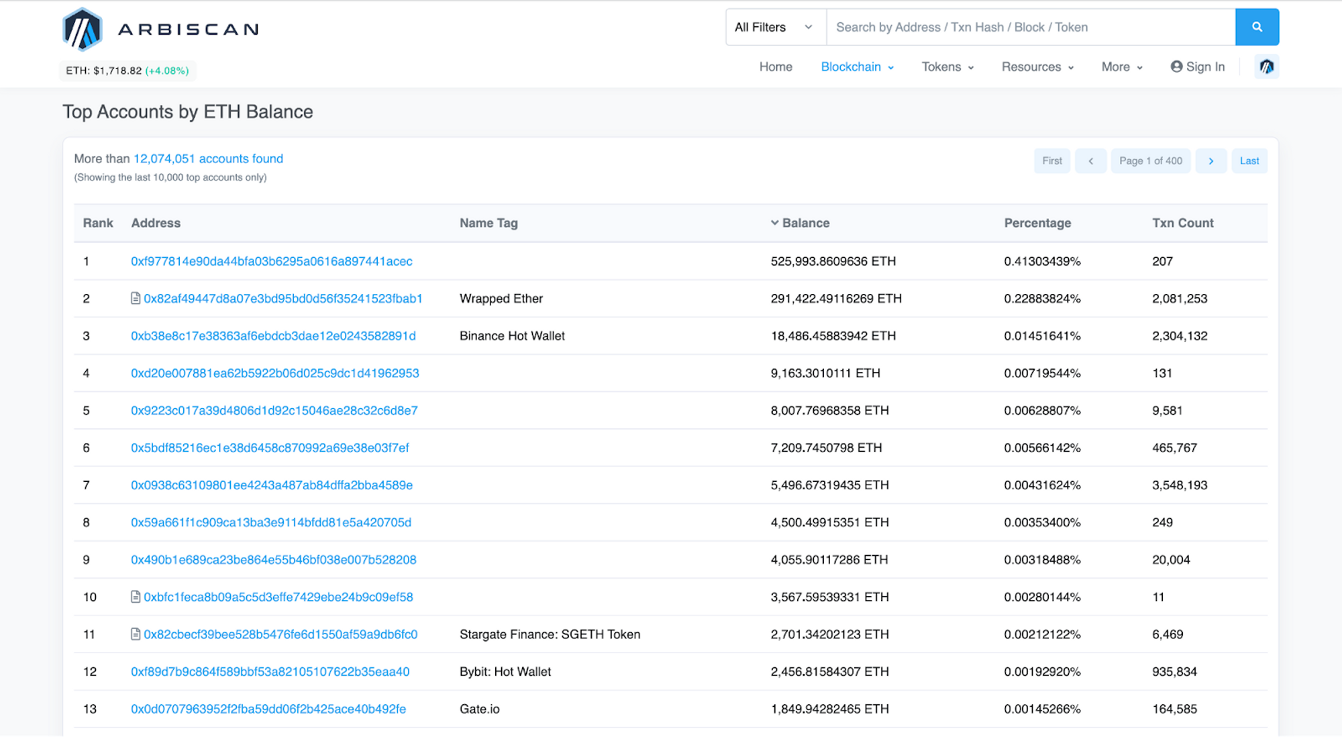Open Binance Hot Wallet address link

coord(273,336)
